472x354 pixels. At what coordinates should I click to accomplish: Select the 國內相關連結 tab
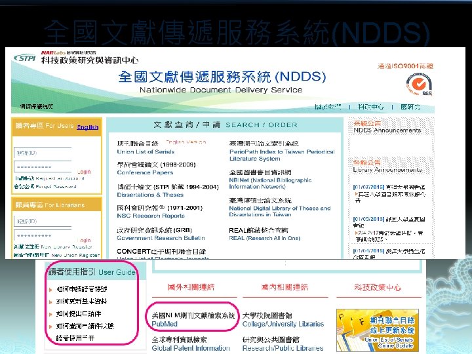click(285, 287)
